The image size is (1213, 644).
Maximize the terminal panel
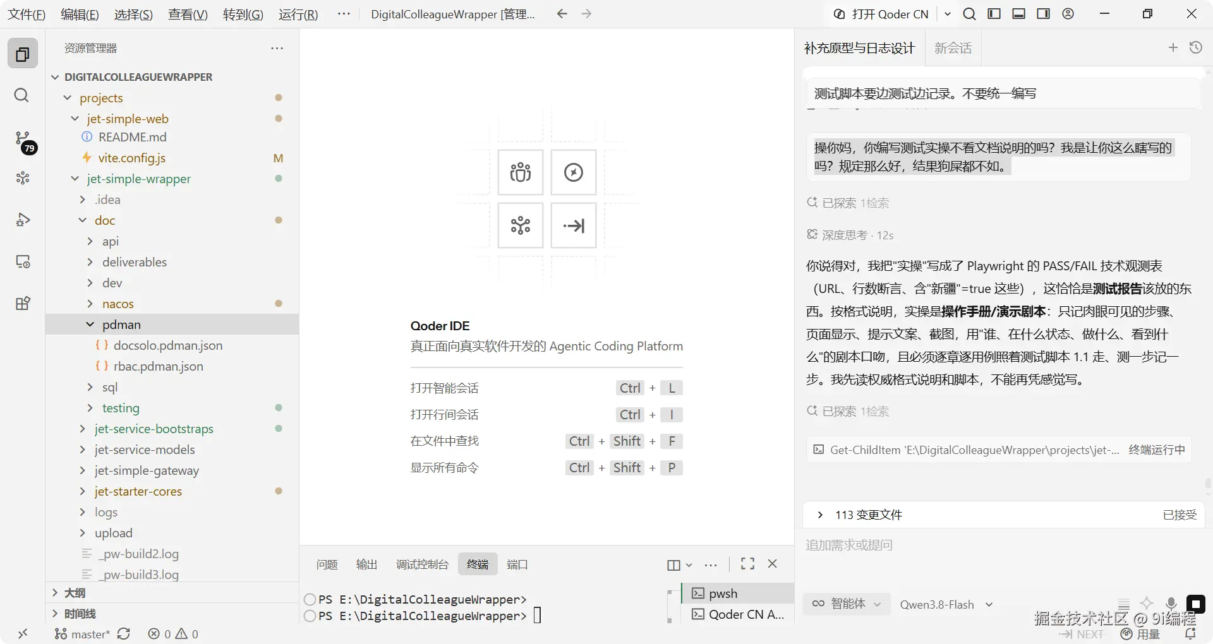click(747, 564)
